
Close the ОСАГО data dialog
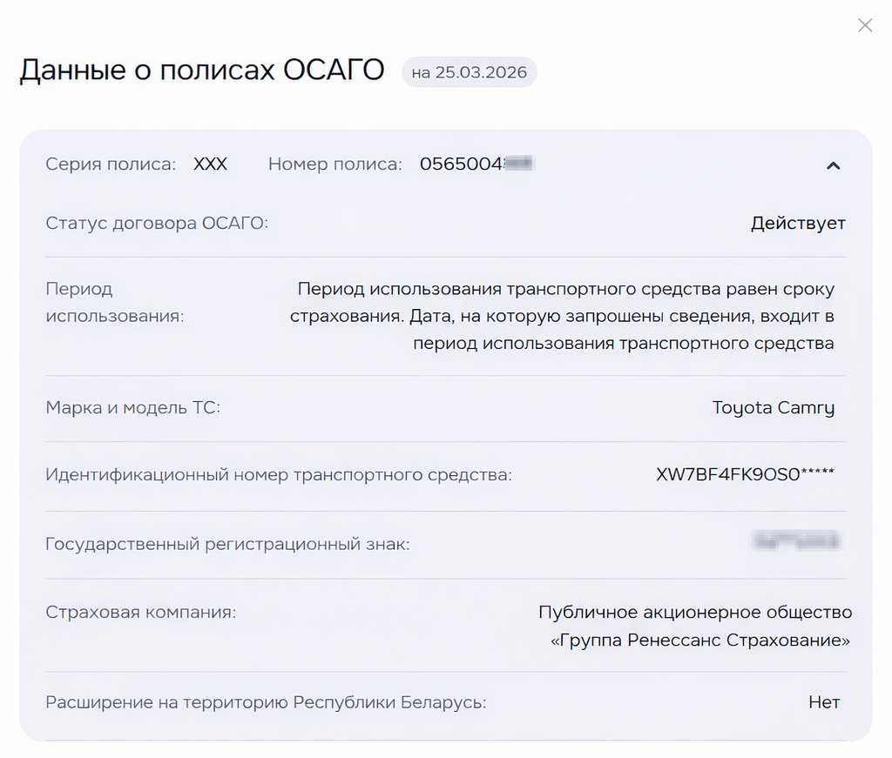click(864, 25)
